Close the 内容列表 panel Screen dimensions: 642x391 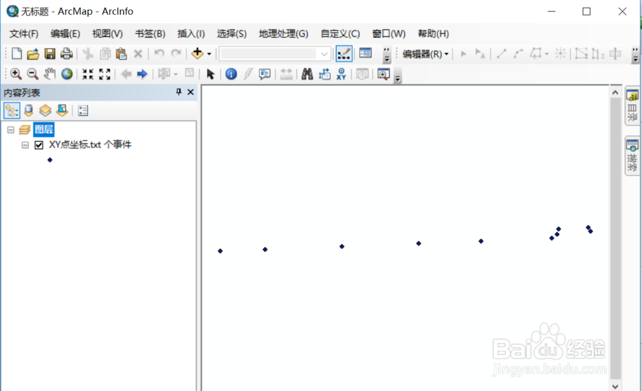coord(190,92)
